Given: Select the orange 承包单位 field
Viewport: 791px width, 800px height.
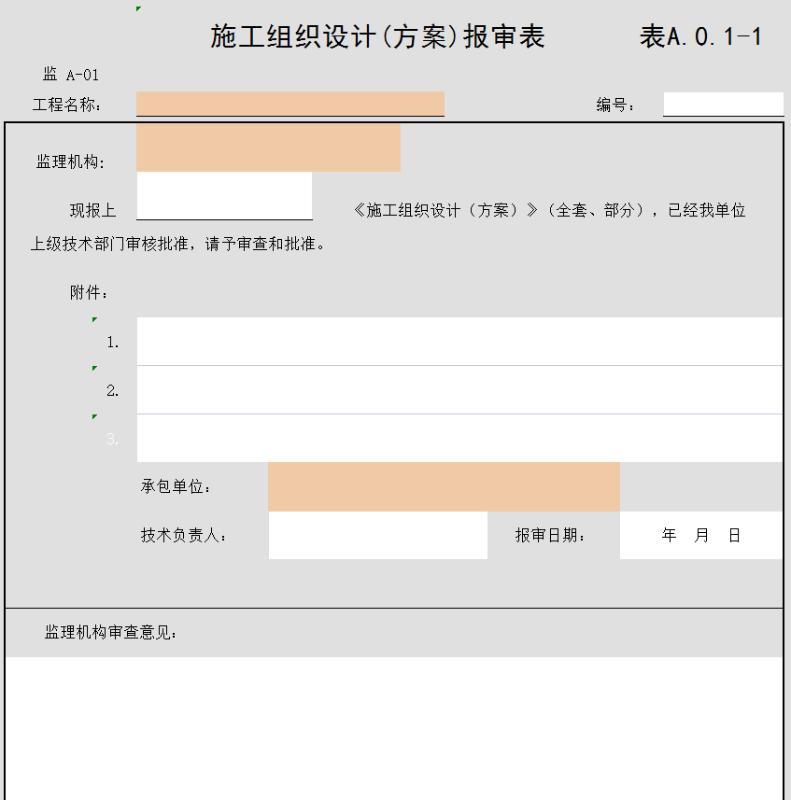Looking at the screenshot, I should coord(444,486).
